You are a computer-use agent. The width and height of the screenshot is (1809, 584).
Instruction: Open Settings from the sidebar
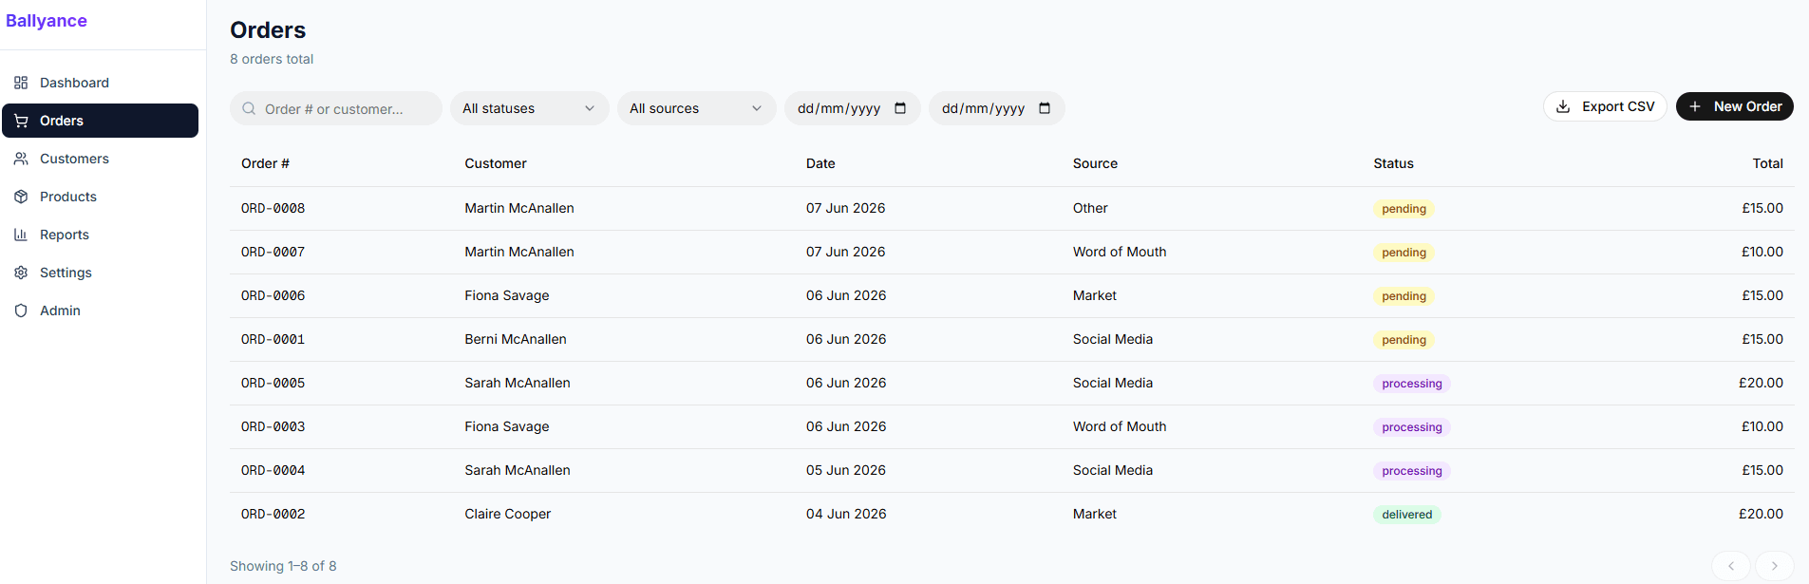[100, 273]
